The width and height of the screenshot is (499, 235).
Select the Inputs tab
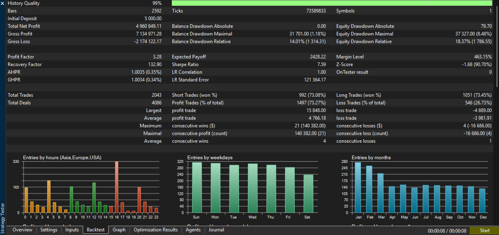click(x=72, y=230)
